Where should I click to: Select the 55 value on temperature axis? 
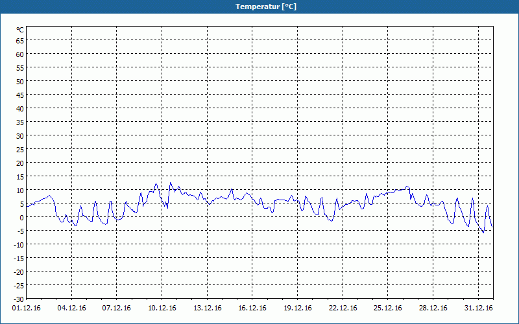pos(20,68)
